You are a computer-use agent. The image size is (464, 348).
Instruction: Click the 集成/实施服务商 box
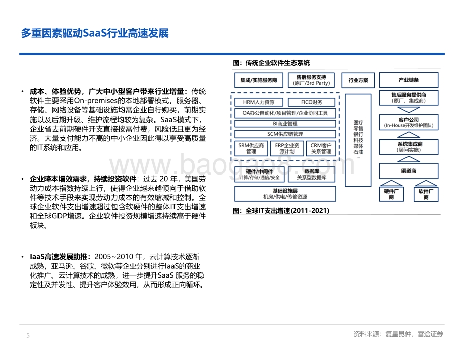(259, 80)
